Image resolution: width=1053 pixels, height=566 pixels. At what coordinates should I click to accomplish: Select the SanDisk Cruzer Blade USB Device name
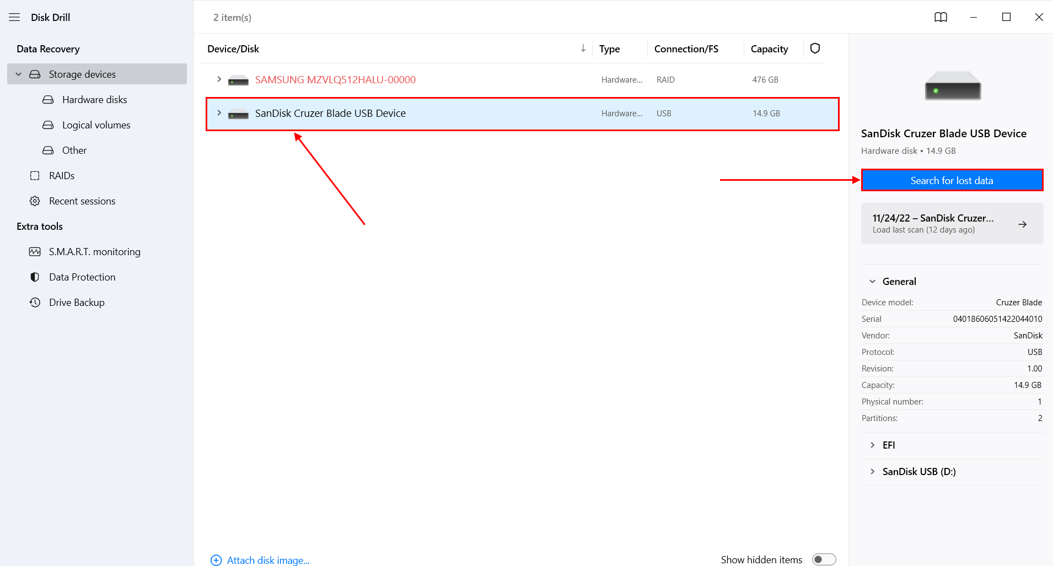click(x=330, y=113)
